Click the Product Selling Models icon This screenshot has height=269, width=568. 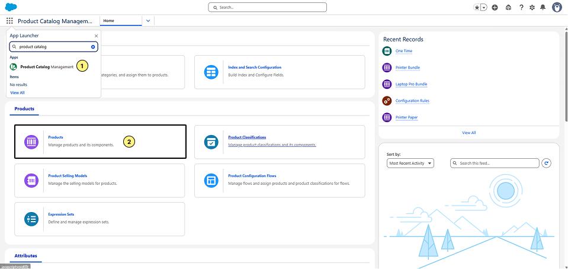tap(31, 180)
